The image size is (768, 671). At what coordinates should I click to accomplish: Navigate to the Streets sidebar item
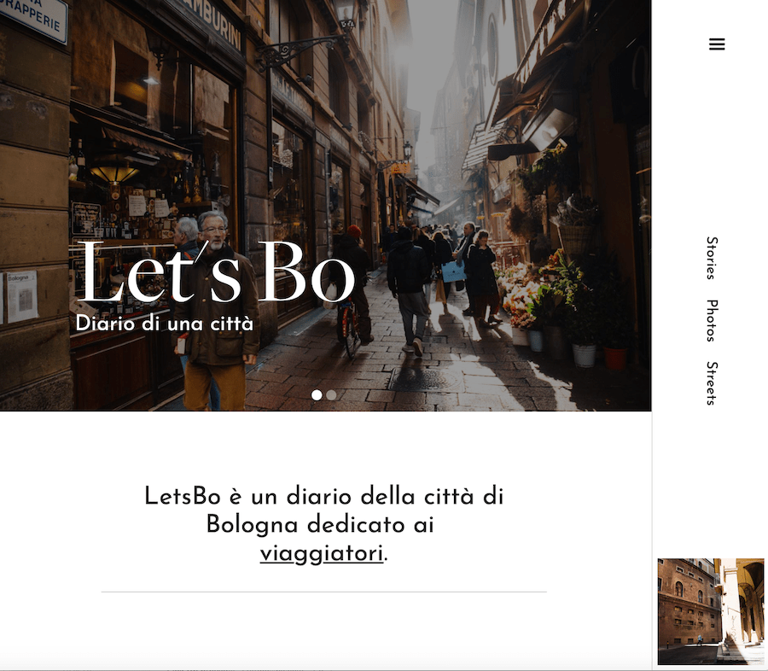coord(712,383)
